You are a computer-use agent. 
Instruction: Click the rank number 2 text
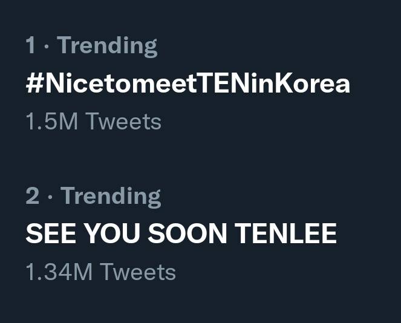[x=32, y=197]
